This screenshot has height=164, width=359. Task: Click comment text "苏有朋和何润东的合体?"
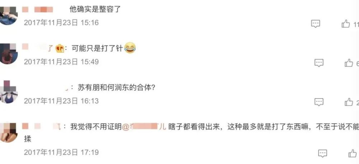[116, 88]
